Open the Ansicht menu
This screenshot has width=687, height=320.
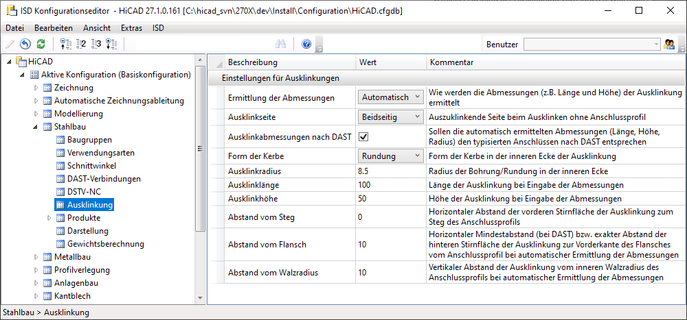click(97, 28)
